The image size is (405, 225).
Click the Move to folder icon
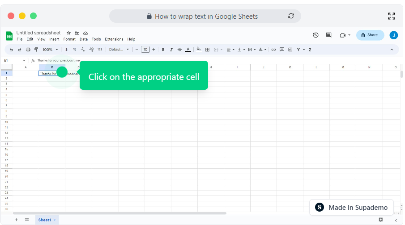tap(77, 33)
